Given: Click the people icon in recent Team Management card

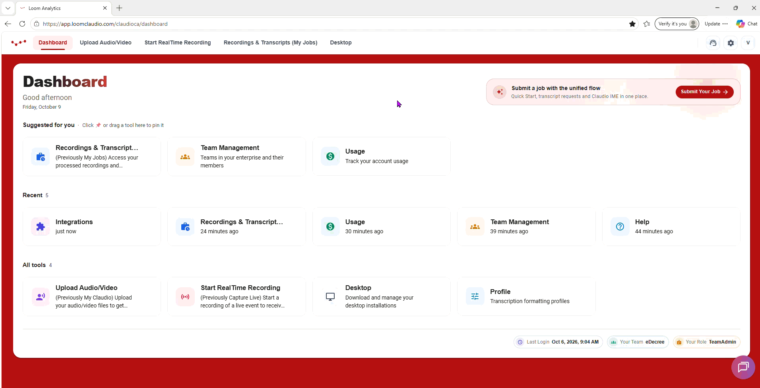Looking at the screenshot, I should [x=475, y=227].
